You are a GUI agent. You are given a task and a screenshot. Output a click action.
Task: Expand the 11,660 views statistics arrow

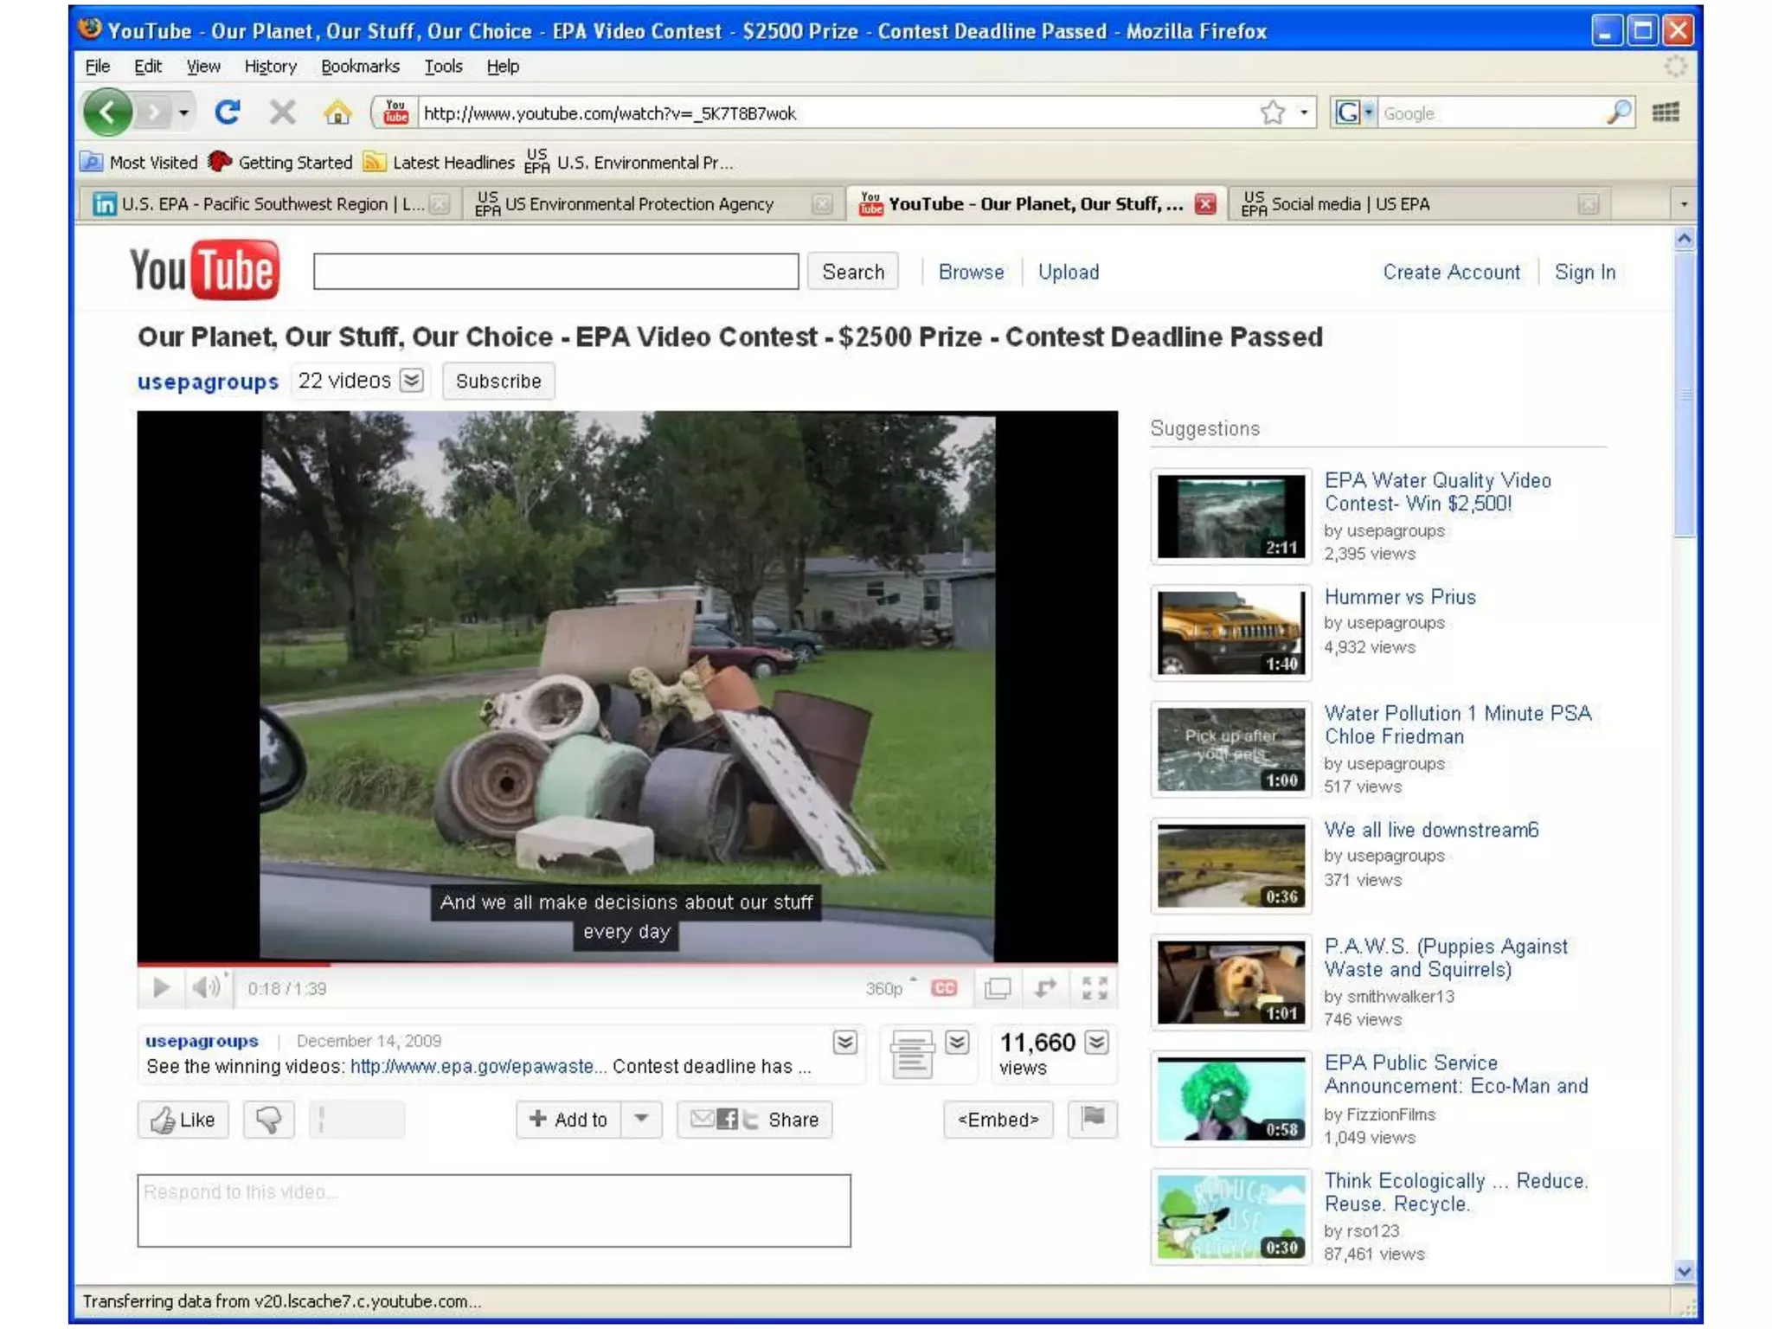[1096, 1042]
